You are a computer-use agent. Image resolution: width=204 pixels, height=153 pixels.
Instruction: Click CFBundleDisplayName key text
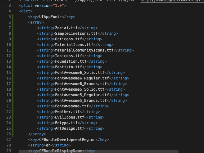click(x=60, y=151)
